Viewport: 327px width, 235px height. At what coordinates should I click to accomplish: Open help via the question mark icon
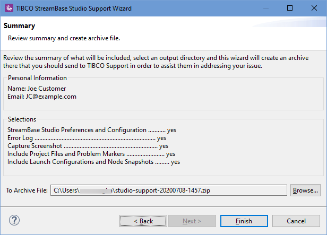tap(14, 220)
